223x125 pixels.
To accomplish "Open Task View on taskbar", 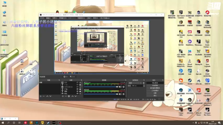I will (20, 122).
